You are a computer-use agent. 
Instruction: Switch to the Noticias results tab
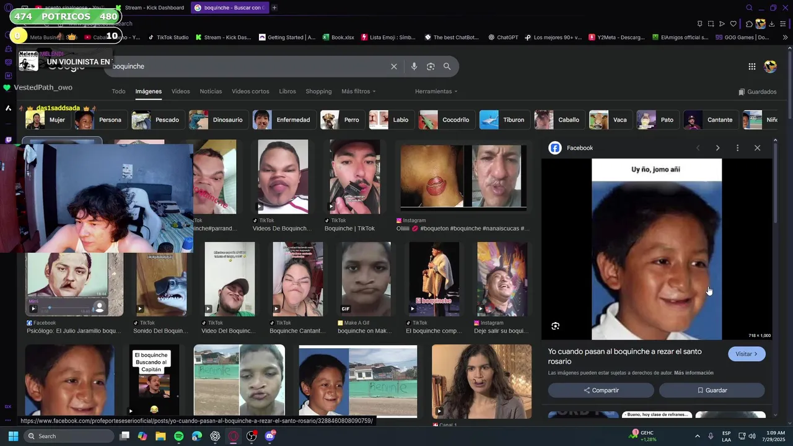click(x=211, y=92)
